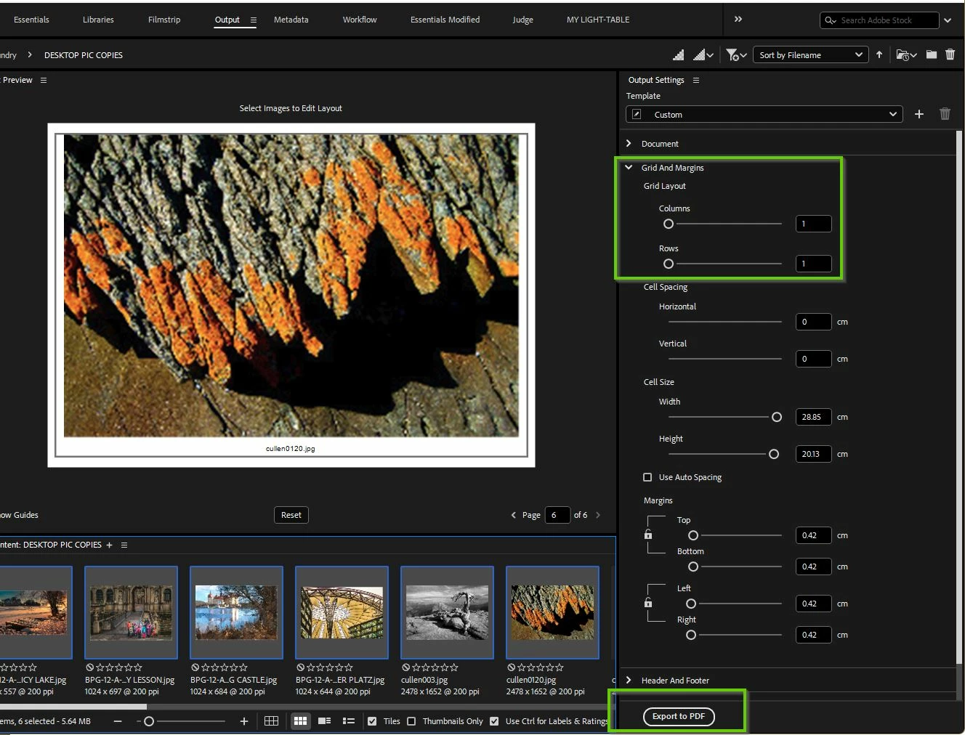Enable the Use Auto Spacing checkbox
Viewport: 965px width, 735px height.
[x=647, y=477]
